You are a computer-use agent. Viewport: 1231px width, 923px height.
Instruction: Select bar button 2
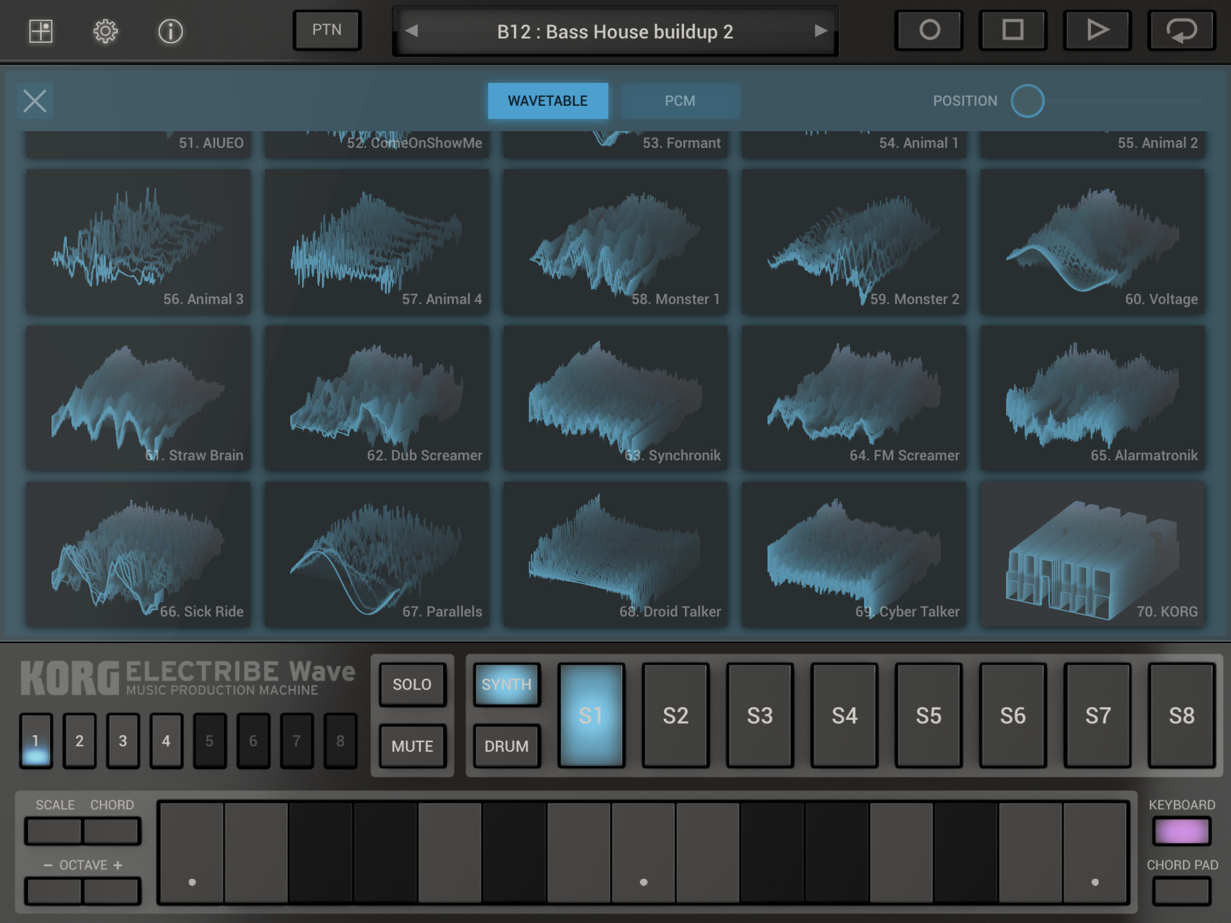point(80,741)
